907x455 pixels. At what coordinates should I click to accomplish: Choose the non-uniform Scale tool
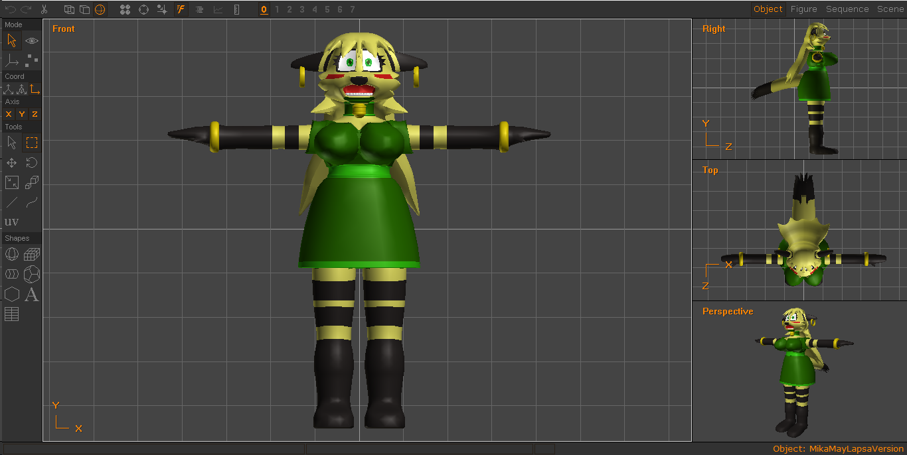12,182
